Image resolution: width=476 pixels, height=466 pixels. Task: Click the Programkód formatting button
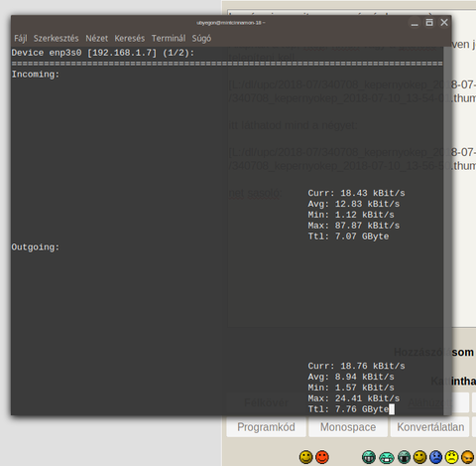click(266, 427)
